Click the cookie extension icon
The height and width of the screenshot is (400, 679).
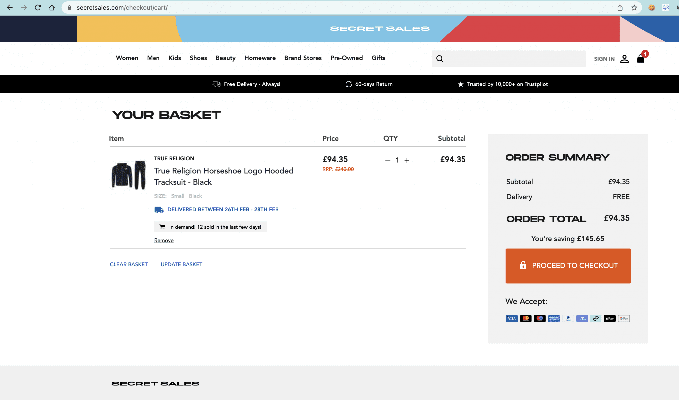click(x=651, y=7)
